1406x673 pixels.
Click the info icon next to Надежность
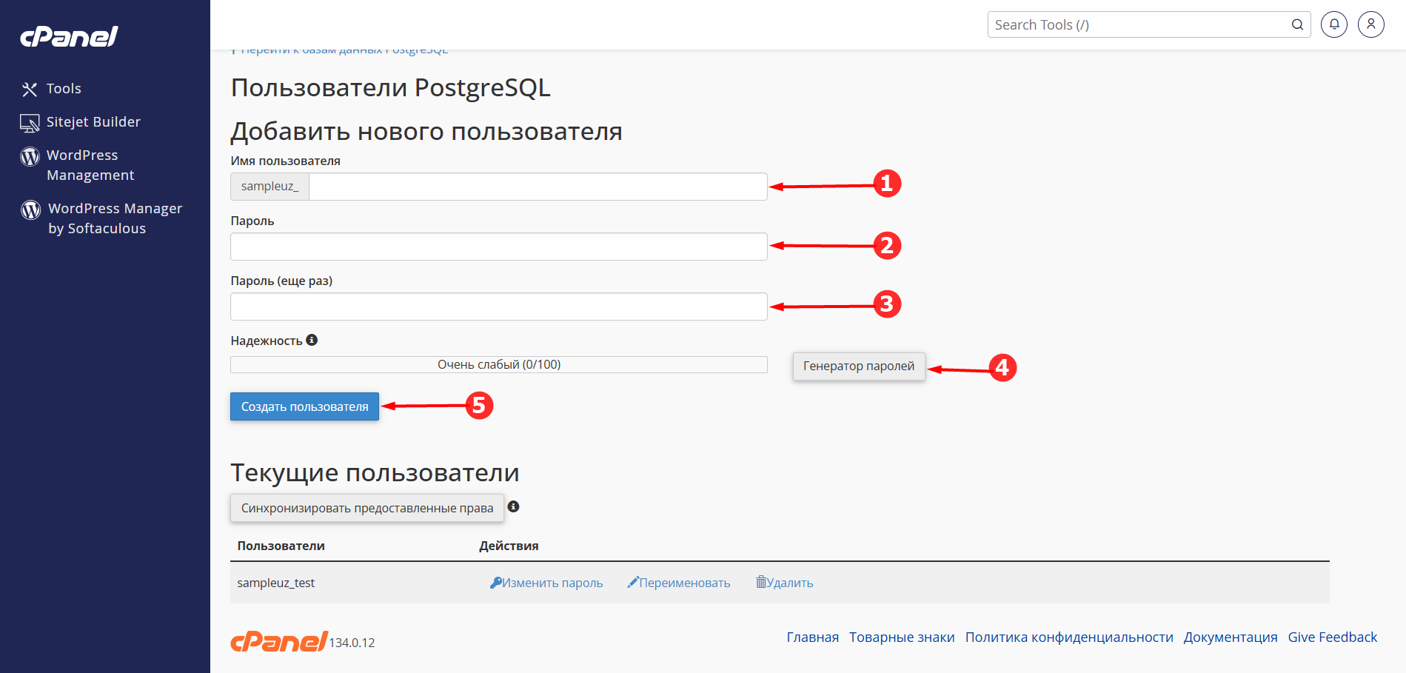pos(312,340)
